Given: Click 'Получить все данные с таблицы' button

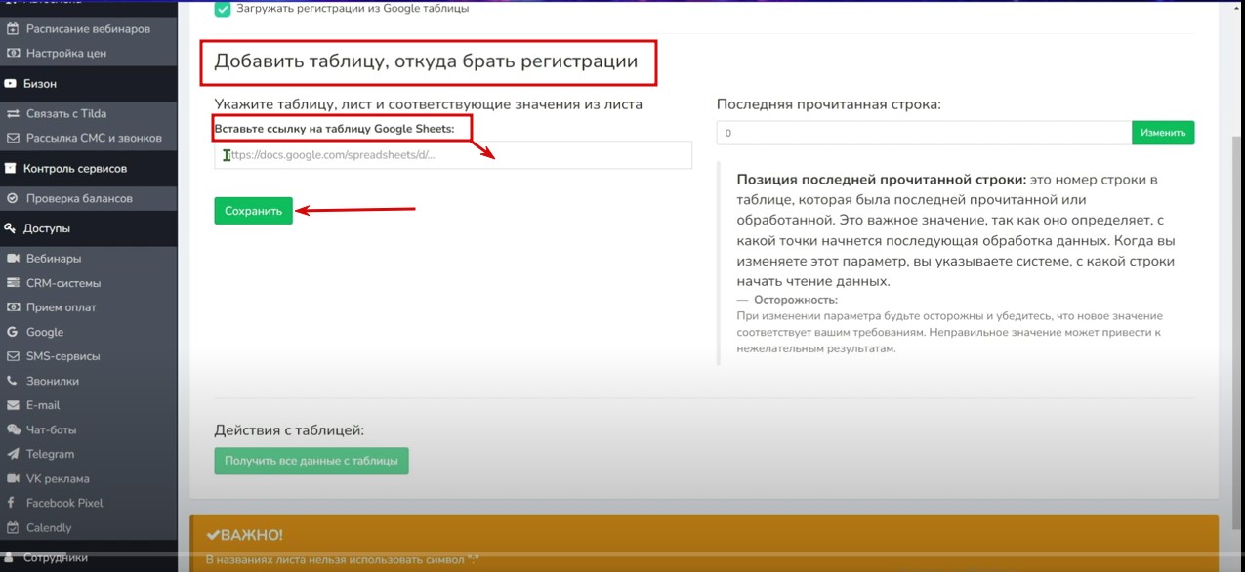Looking at the screenshot, I should (311, 461).
